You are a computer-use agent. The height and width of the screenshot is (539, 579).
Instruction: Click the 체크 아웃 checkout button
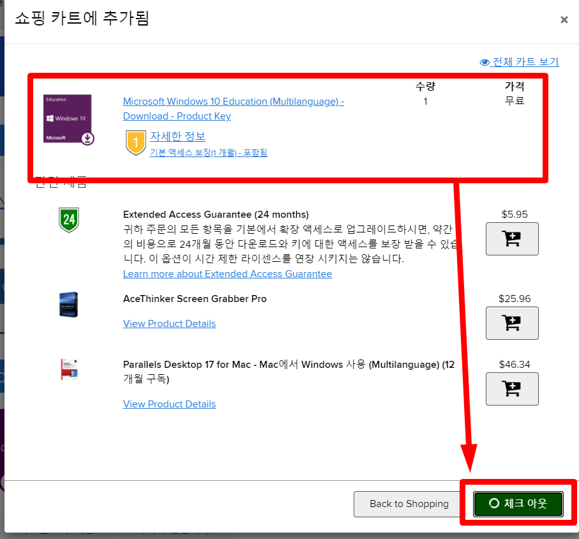518,503
